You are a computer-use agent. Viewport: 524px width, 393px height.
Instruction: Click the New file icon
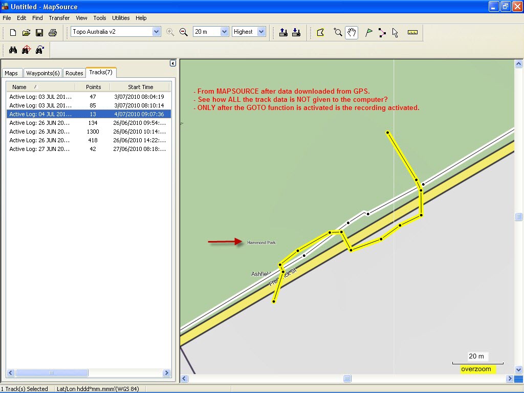tap(13, 32)
